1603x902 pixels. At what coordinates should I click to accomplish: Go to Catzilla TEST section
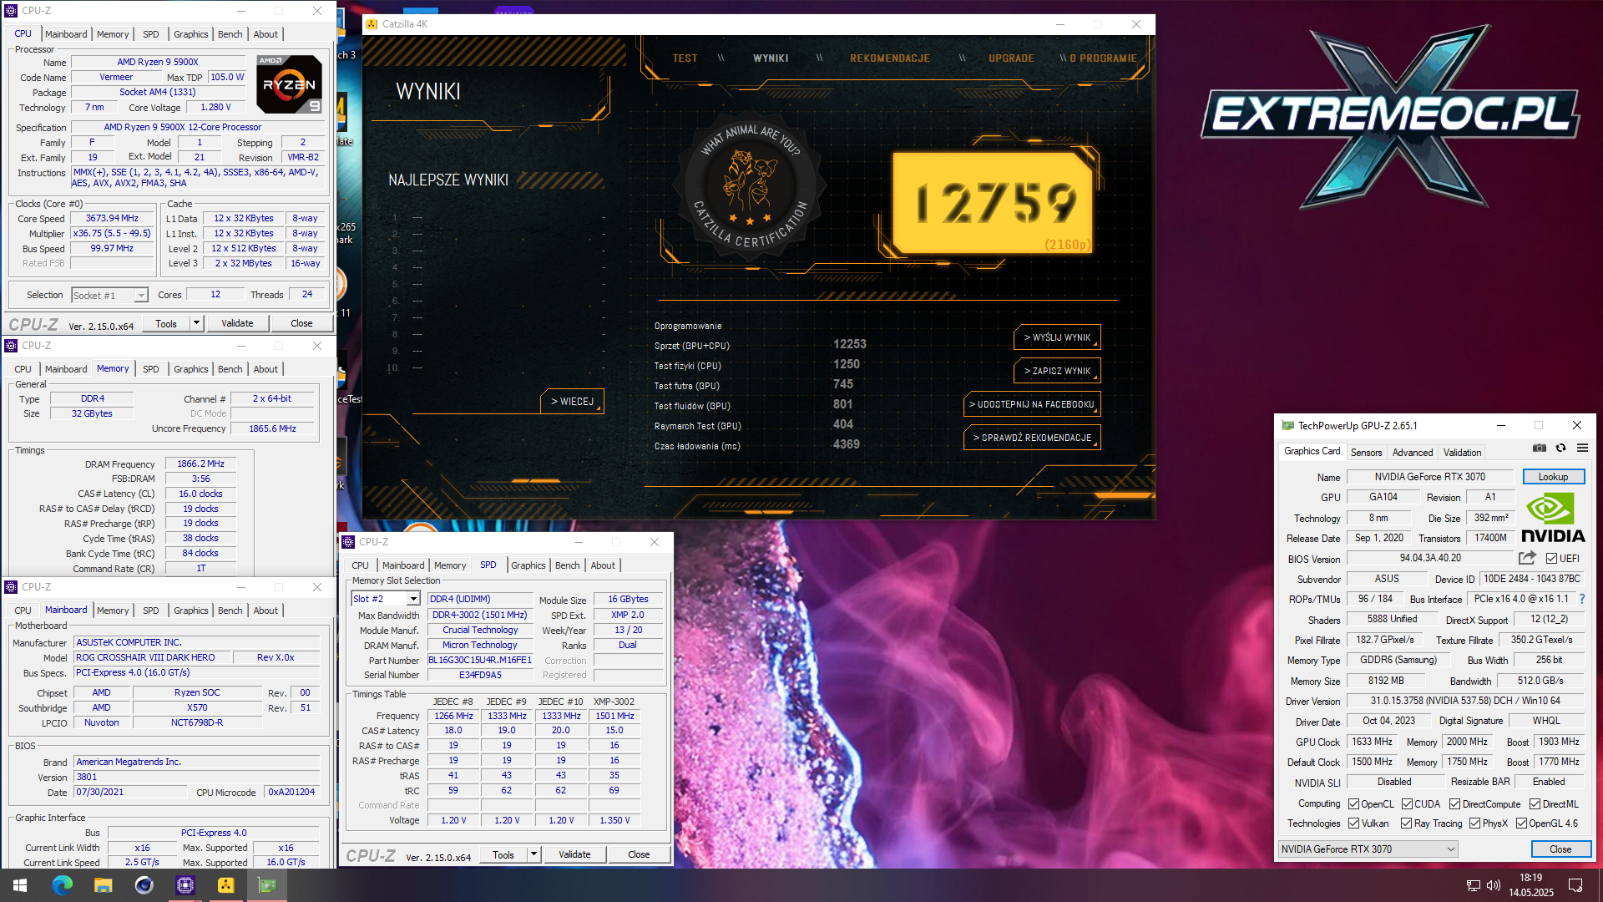pos(685,58)
